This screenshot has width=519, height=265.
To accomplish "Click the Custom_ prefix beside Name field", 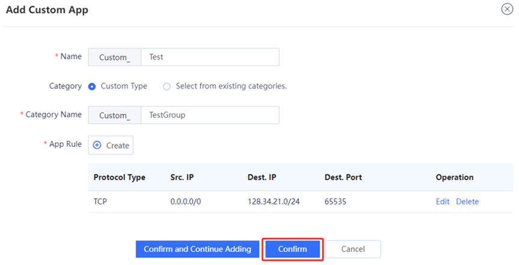I will (114, 57).
